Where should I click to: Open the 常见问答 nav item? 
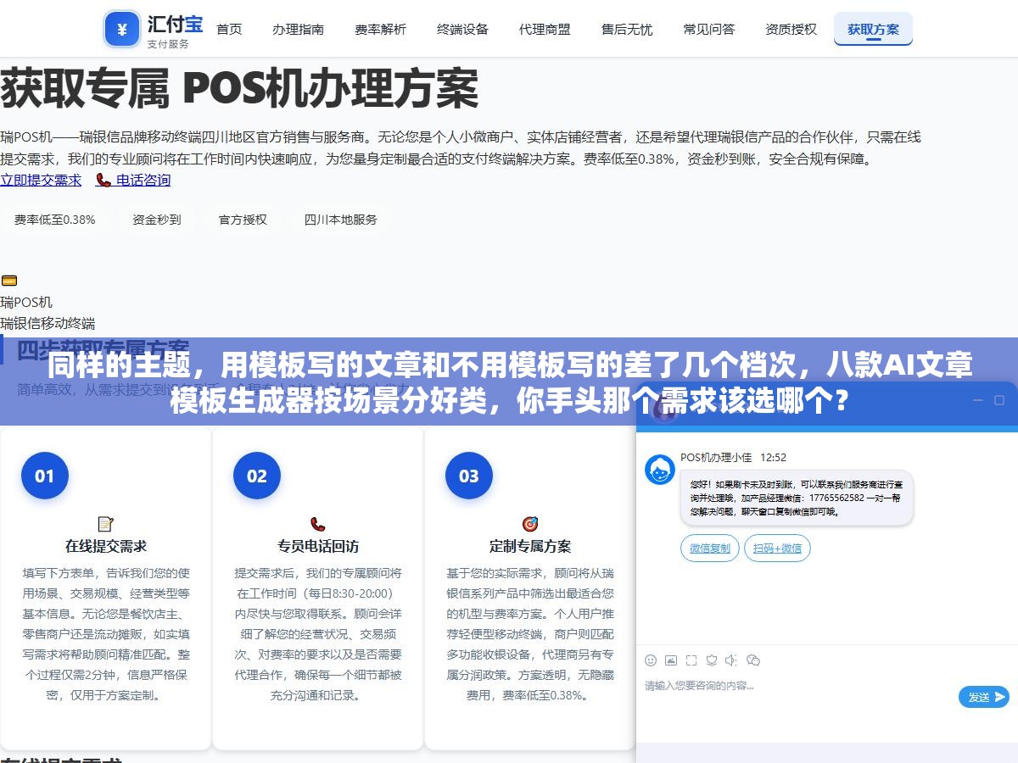(x=709, y=29)
